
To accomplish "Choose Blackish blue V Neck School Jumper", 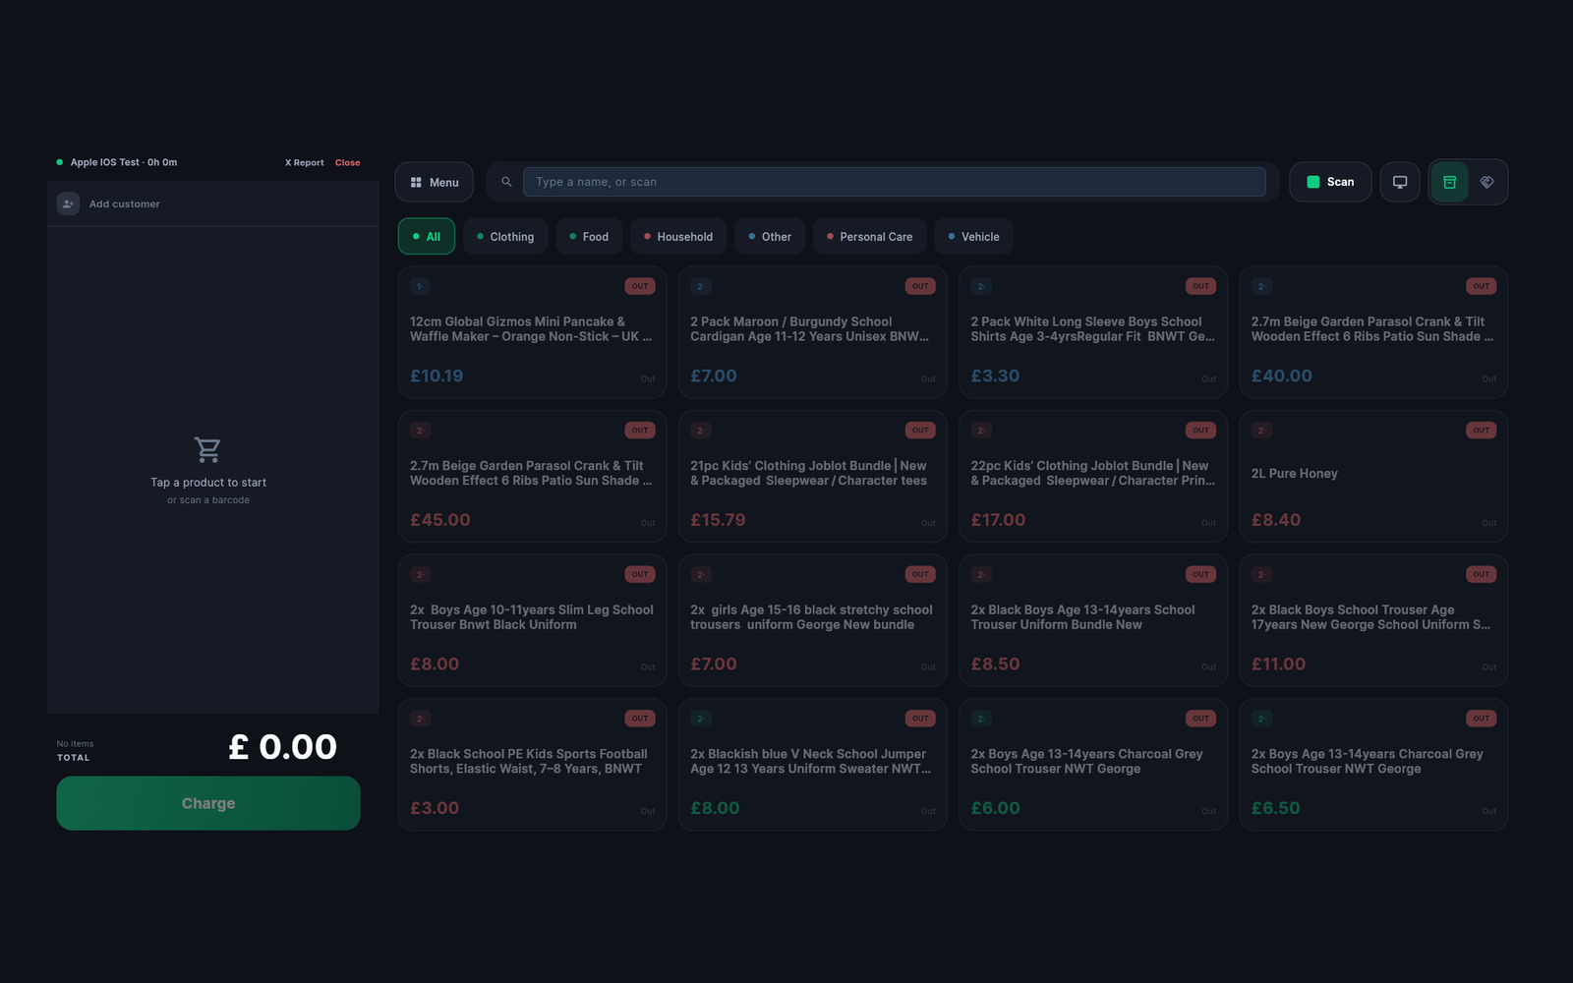I will pos(812,765).
